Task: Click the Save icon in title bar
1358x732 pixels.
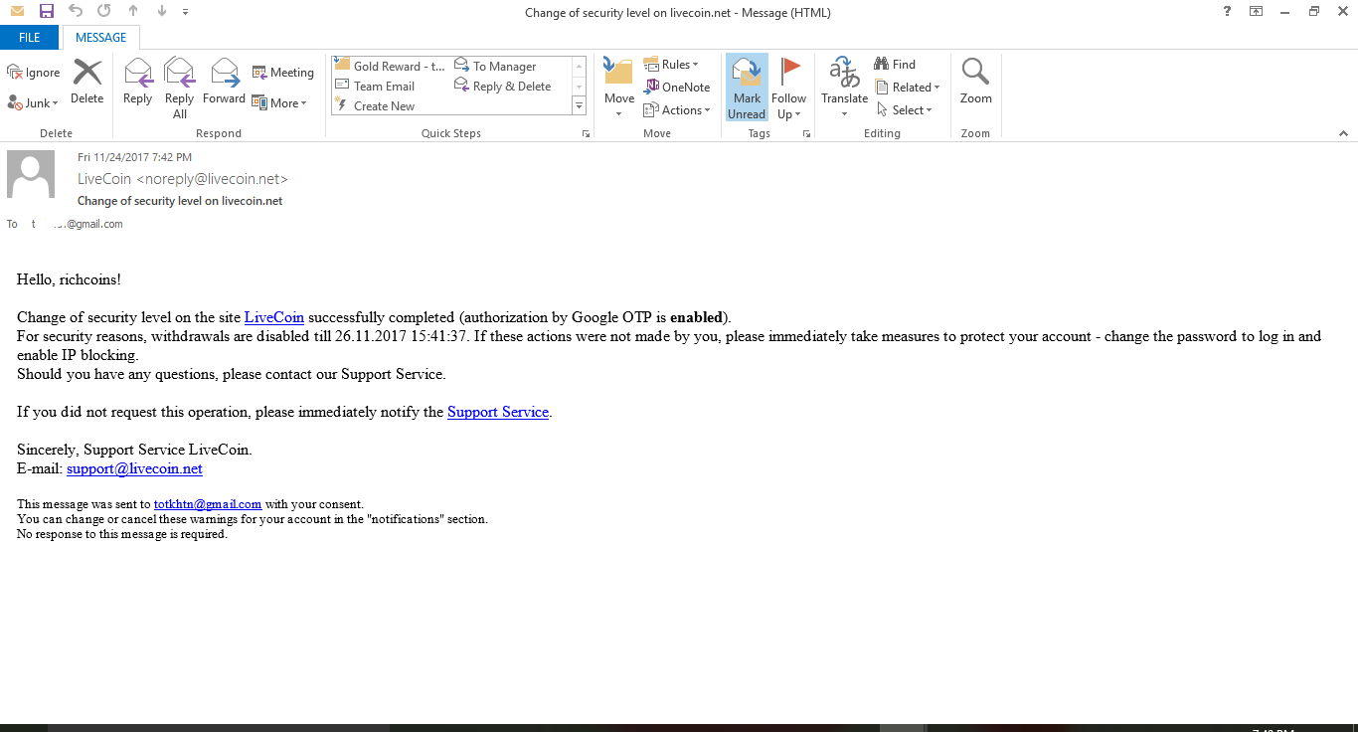Action: [x=46, y=12]
